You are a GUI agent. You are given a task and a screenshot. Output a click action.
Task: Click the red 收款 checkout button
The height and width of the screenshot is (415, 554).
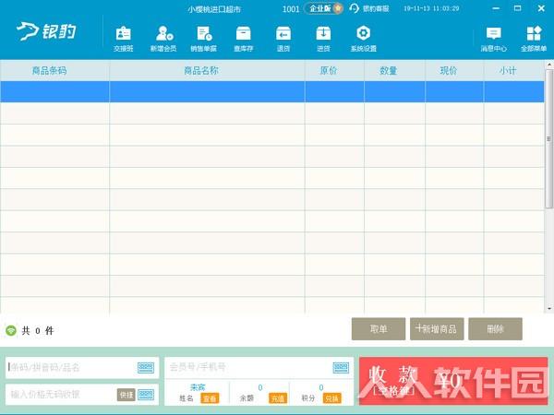point(453,381)
